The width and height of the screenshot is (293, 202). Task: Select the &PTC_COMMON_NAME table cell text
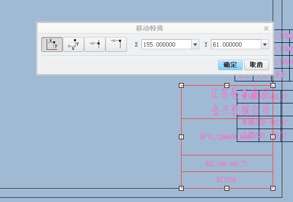point(226,137)
